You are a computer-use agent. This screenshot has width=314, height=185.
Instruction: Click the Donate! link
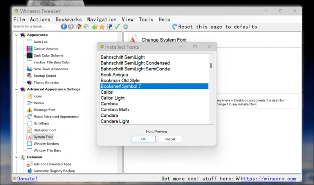pyautogui.click(x=27, y=179)
